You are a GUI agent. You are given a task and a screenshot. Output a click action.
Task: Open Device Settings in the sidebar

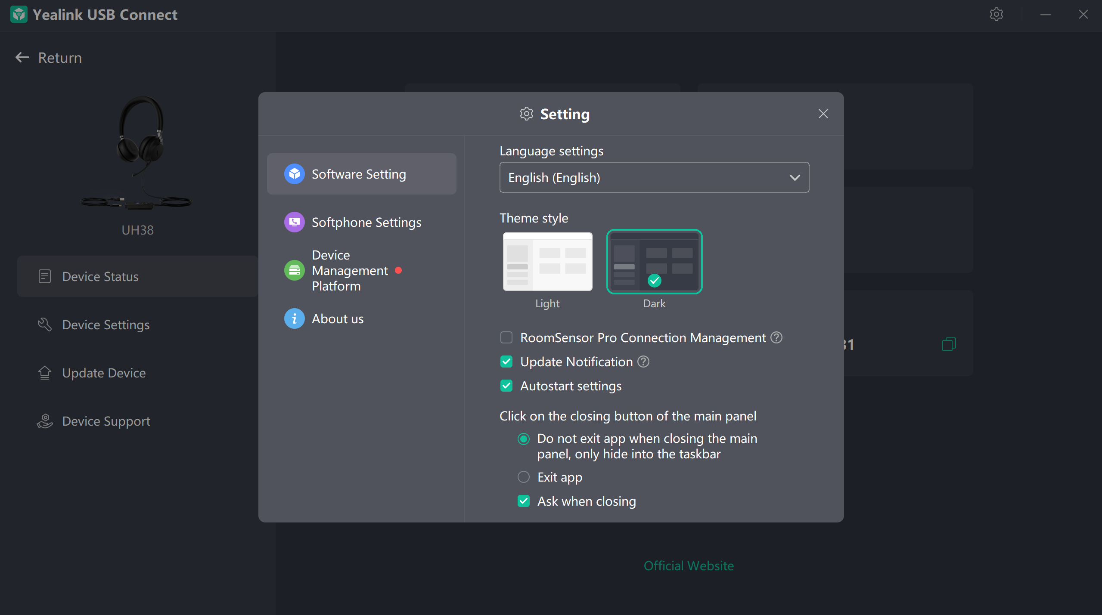point(106,325)
